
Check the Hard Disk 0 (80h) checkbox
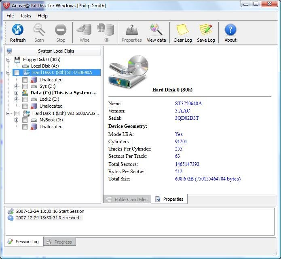coord(17,73)
